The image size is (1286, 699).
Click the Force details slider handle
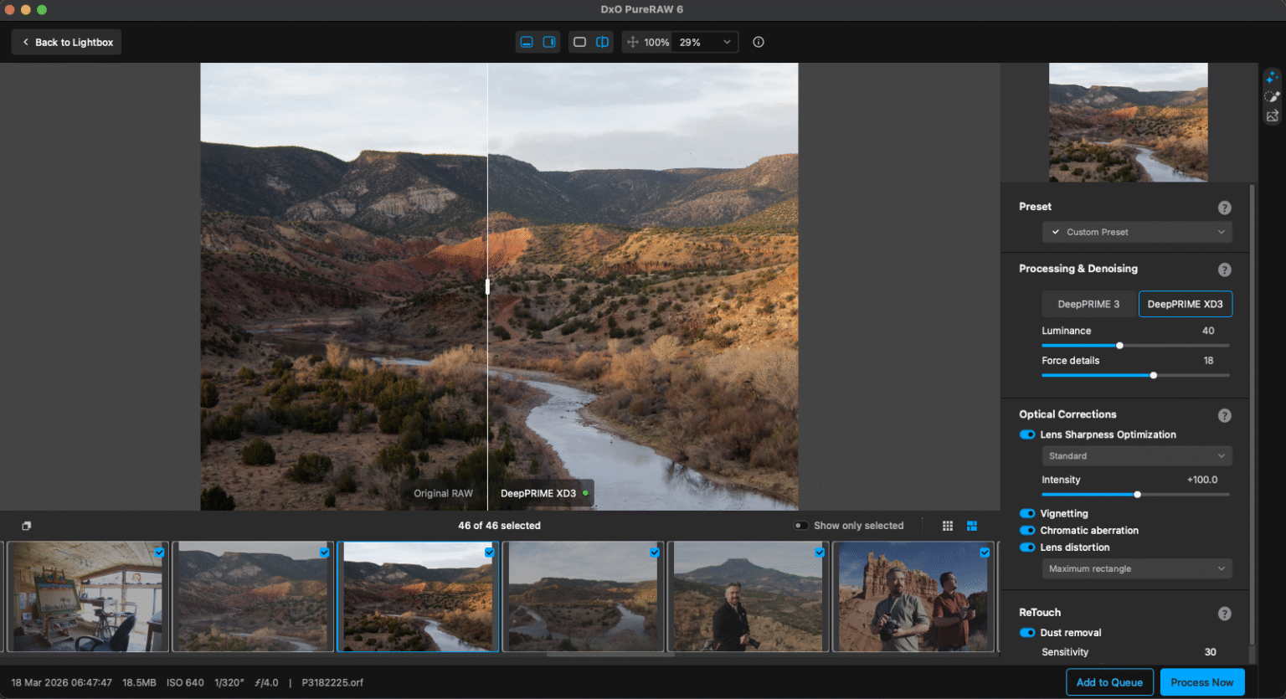click(x=1154, y=376)
